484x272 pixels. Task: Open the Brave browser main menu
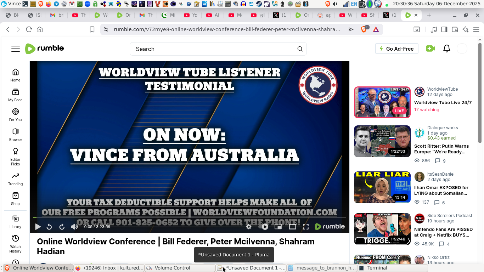476,29
